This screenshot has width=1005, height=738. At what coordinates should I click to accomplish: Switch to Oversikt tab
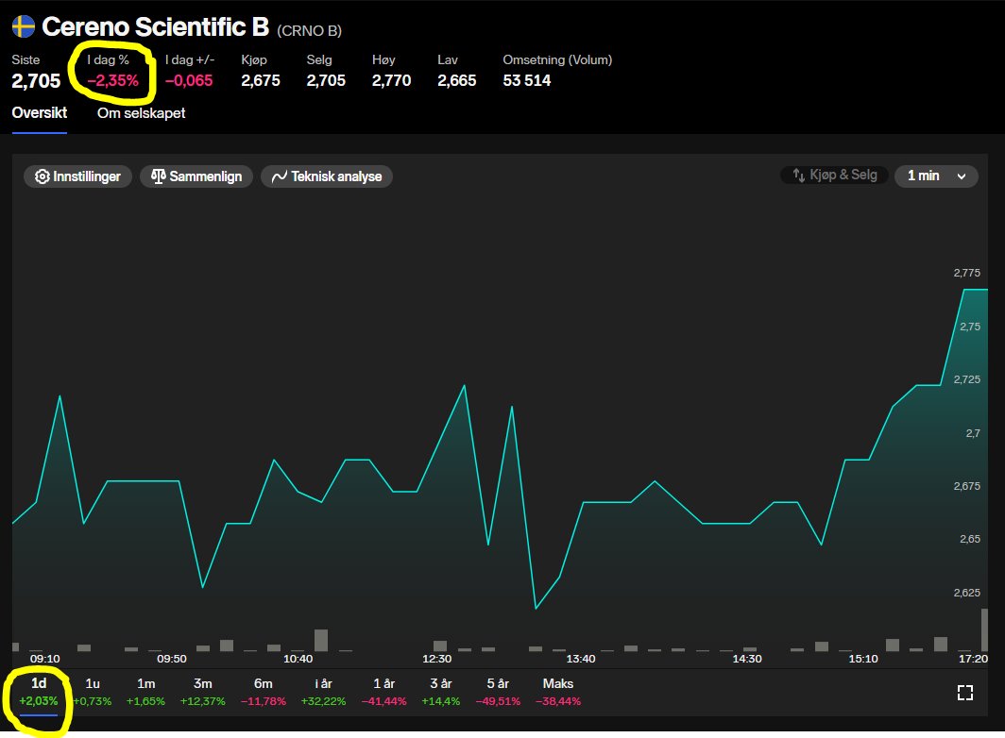coord(40,112)
